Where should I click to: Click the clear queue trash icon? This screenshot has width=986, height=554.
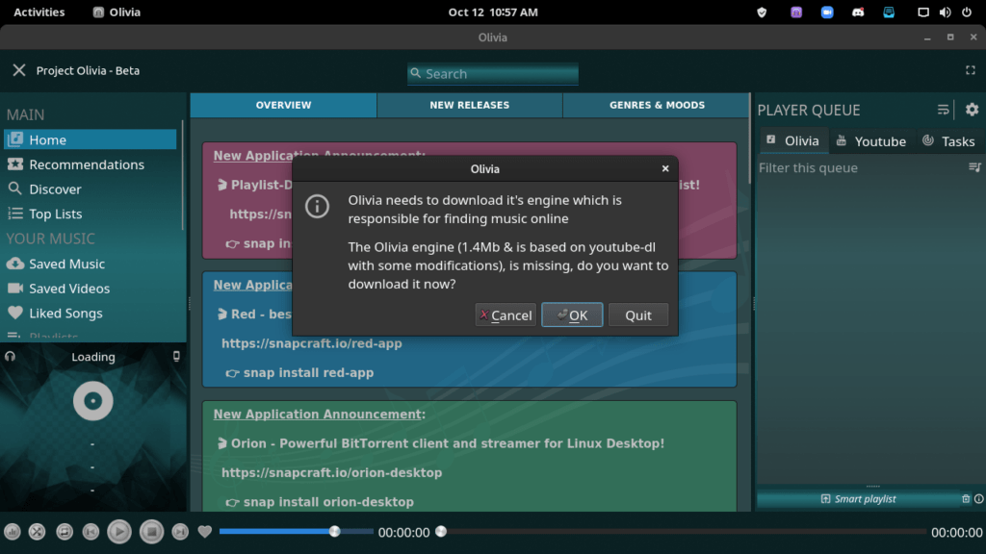click(x=966, y=499)
